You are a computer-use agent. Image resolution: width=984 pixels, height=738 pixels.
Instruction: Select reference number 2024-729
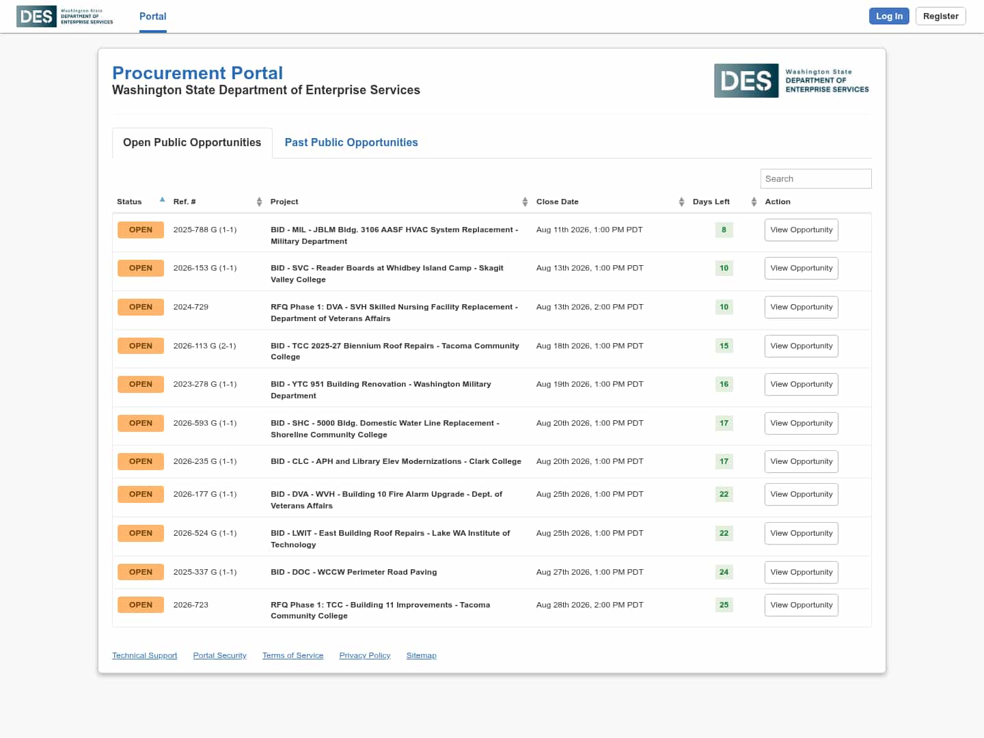click(191, 307)
